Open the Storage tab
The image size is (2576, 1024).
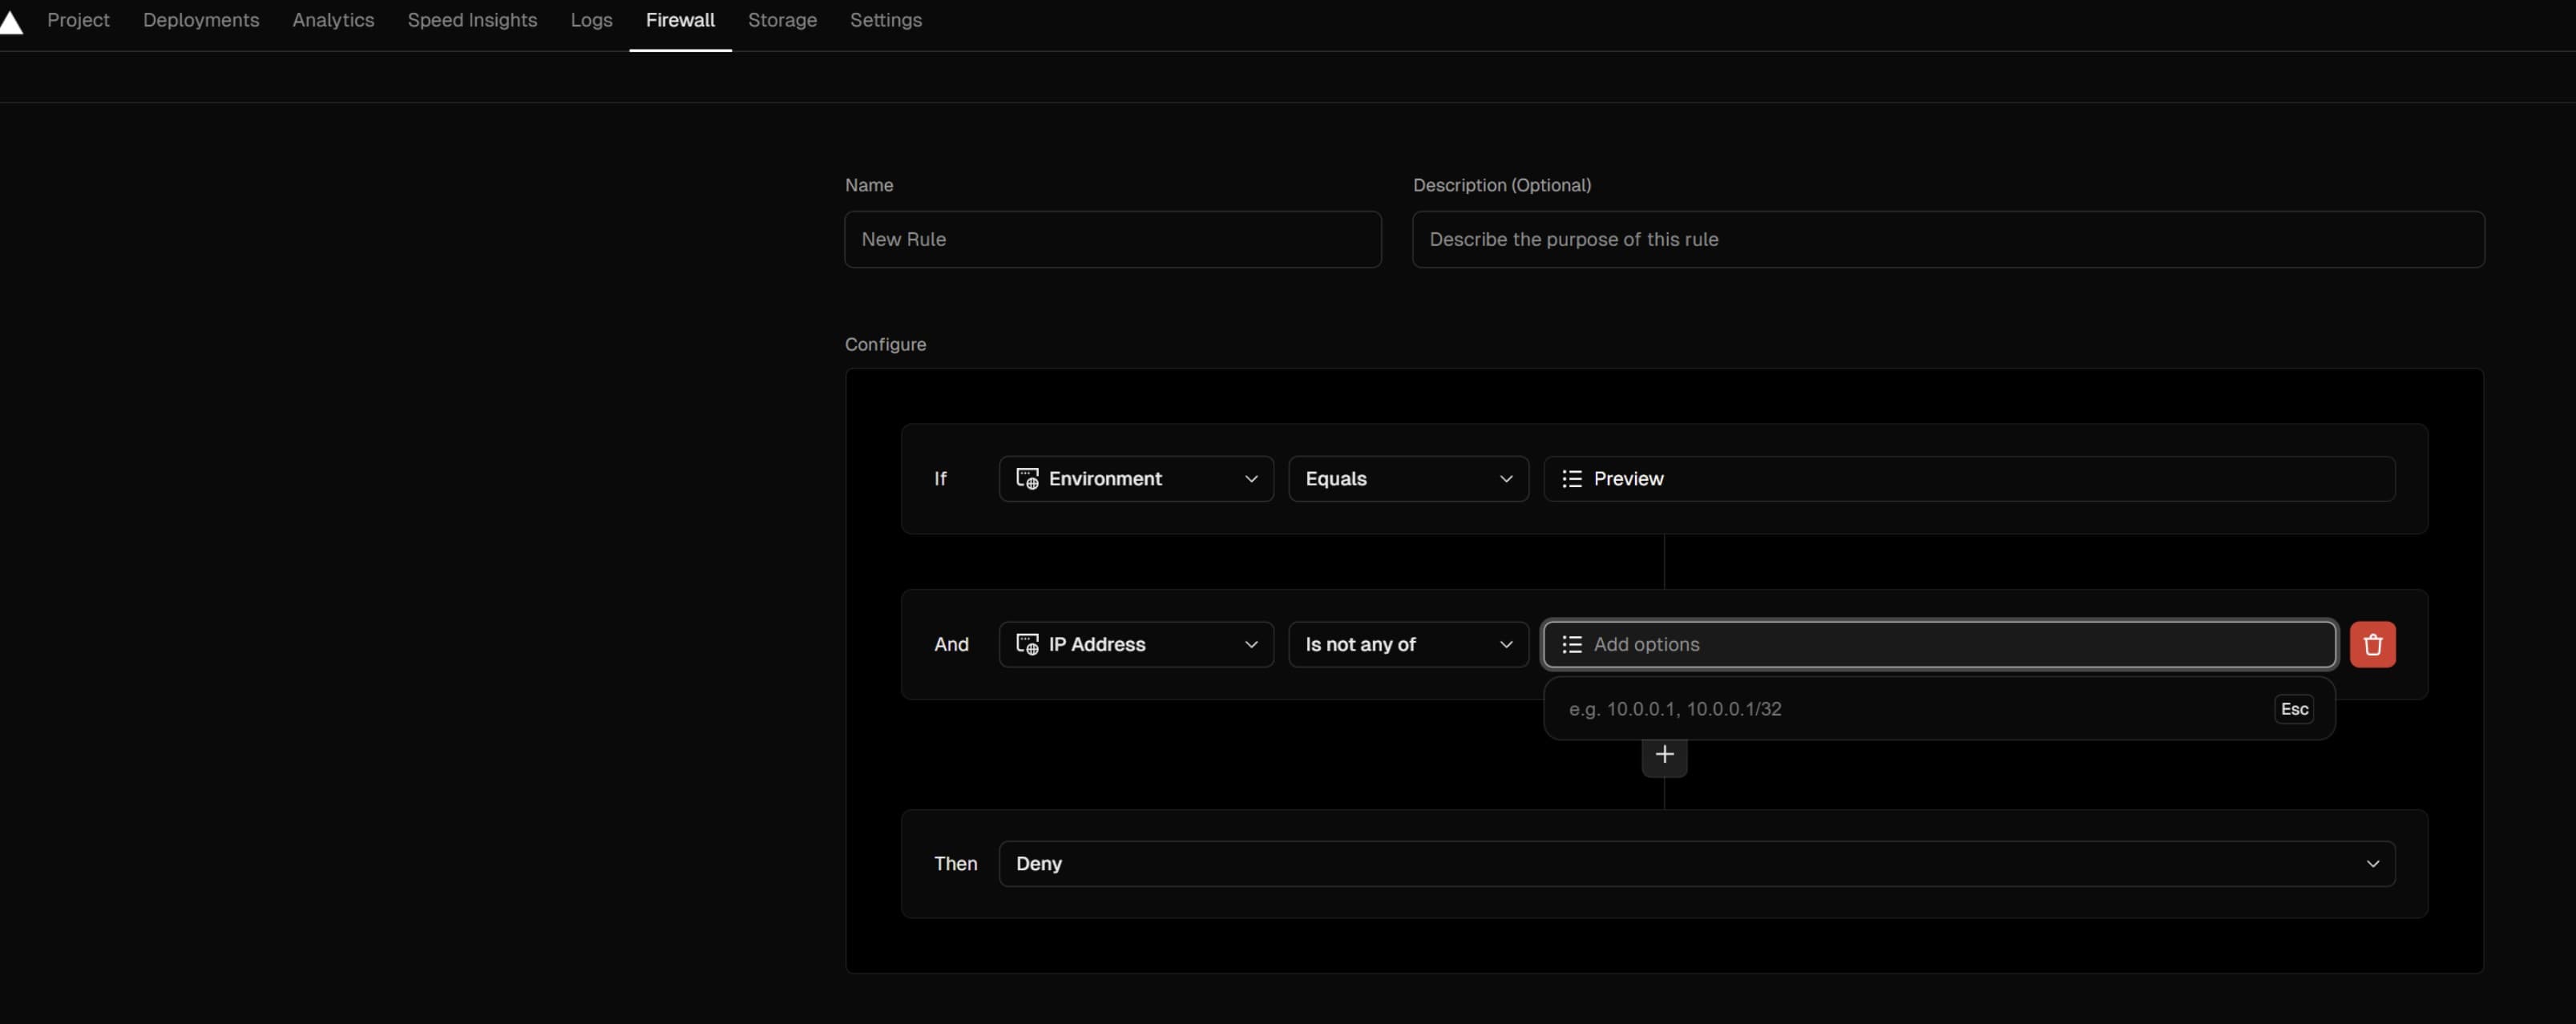pos(782,20)
